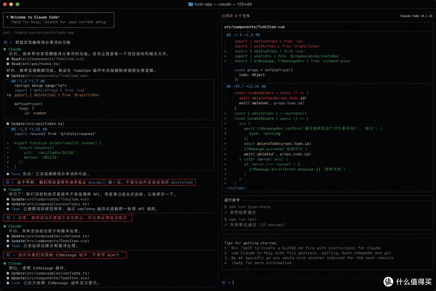Click the line "method: 'DELETE'"
436x291 pixels.
pyautogui.click(x=41, y=158)
